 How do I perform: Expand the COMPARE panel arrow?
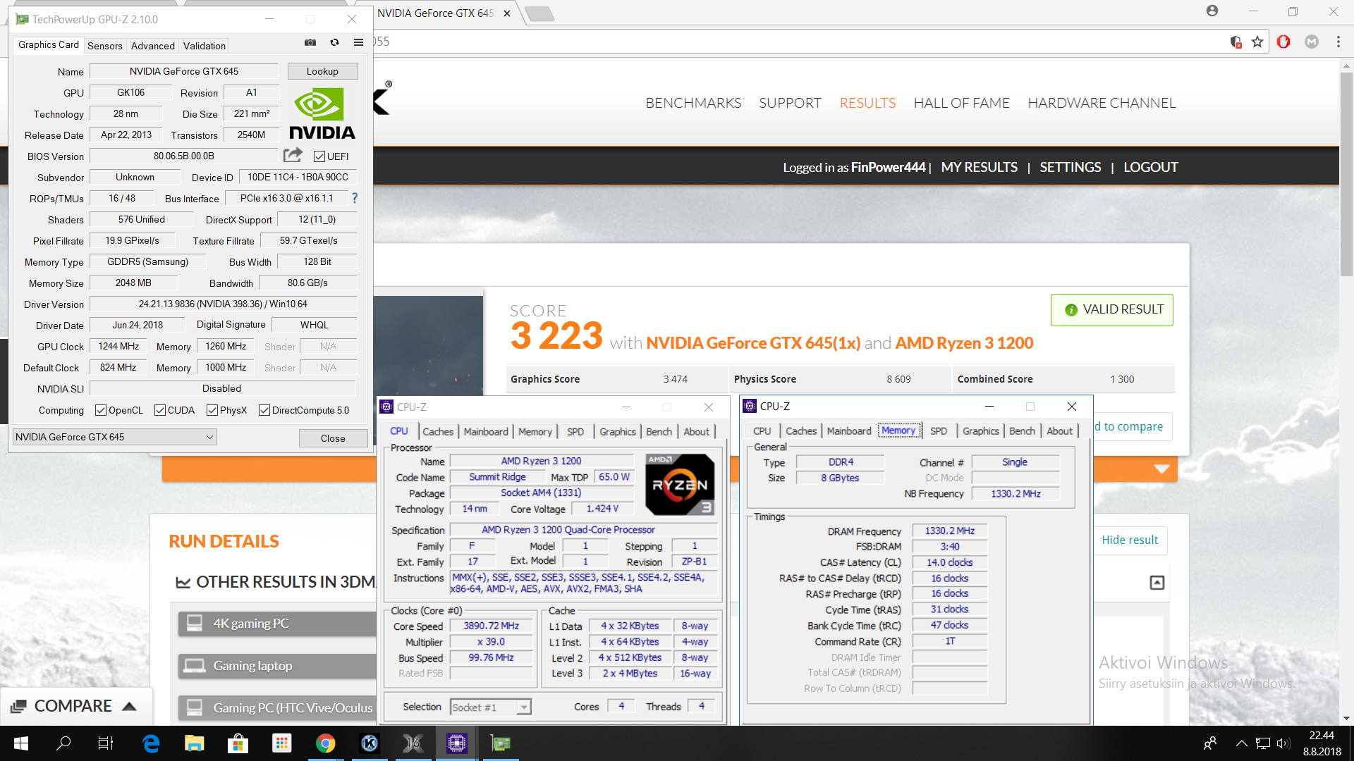point(129,706)
